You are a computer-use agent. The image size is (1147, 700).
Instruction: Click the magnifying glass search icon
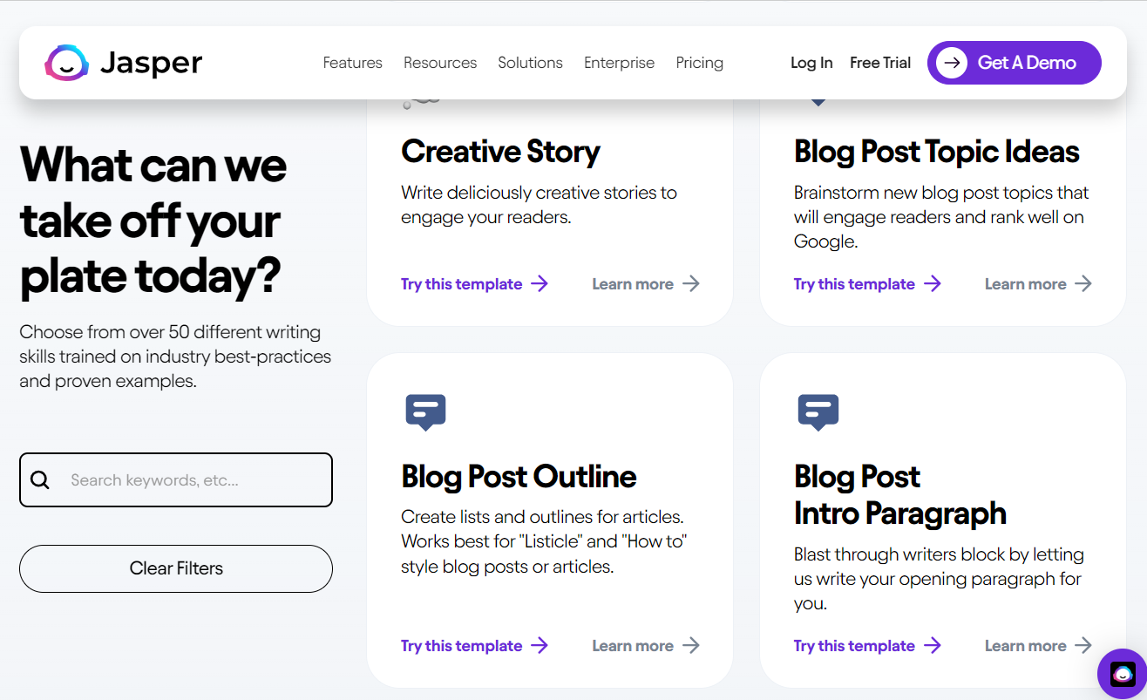[x=40, y=480]
